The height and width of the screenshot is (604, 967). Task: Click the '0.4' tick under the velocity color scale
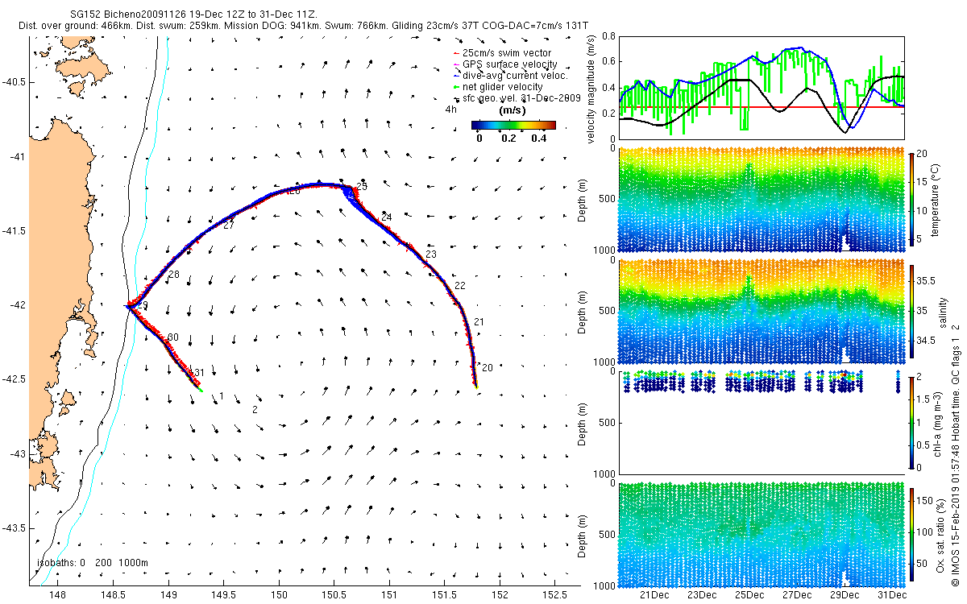click(538, 138)
